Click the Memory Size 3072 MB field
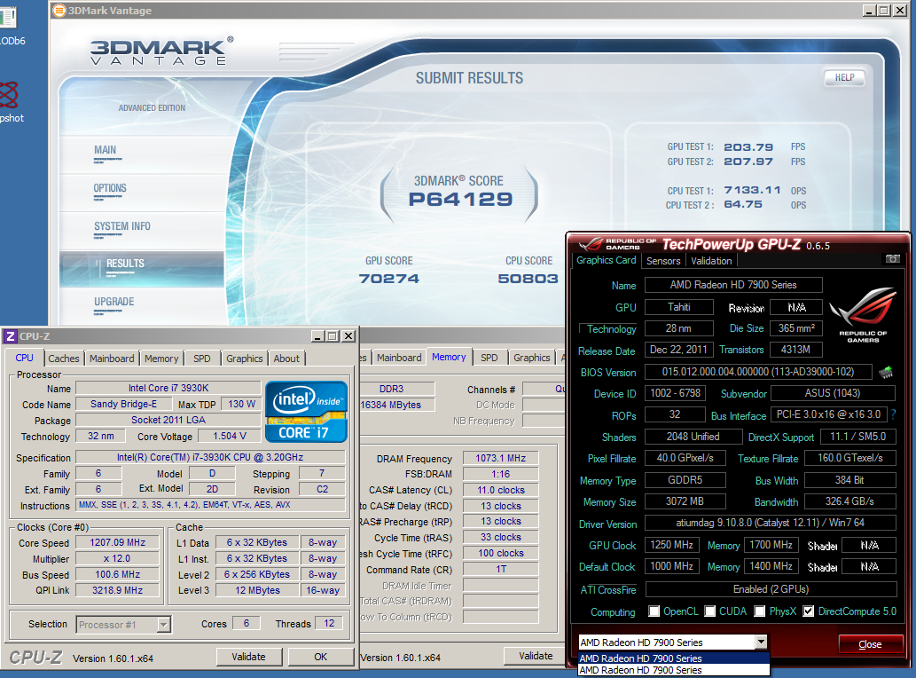This screenshot has height=678, width=916. [x=685, y=501]
